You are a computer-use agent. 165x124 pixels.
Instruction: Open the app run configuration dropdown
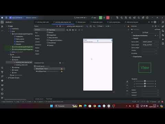click(x=95, y=18)
